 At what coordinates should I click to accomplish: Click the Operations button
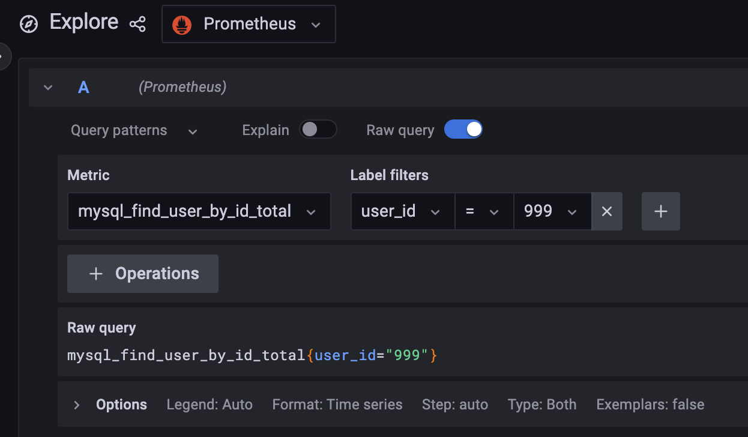click(143, 274)
